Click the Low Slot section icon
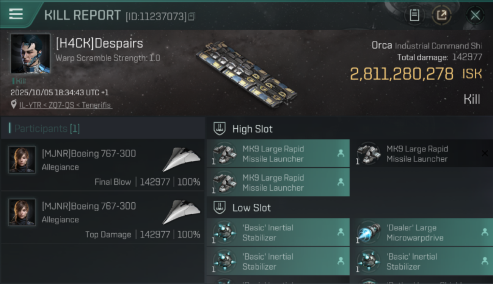Screen dimensions: 493x284 [x=220, y=208]
